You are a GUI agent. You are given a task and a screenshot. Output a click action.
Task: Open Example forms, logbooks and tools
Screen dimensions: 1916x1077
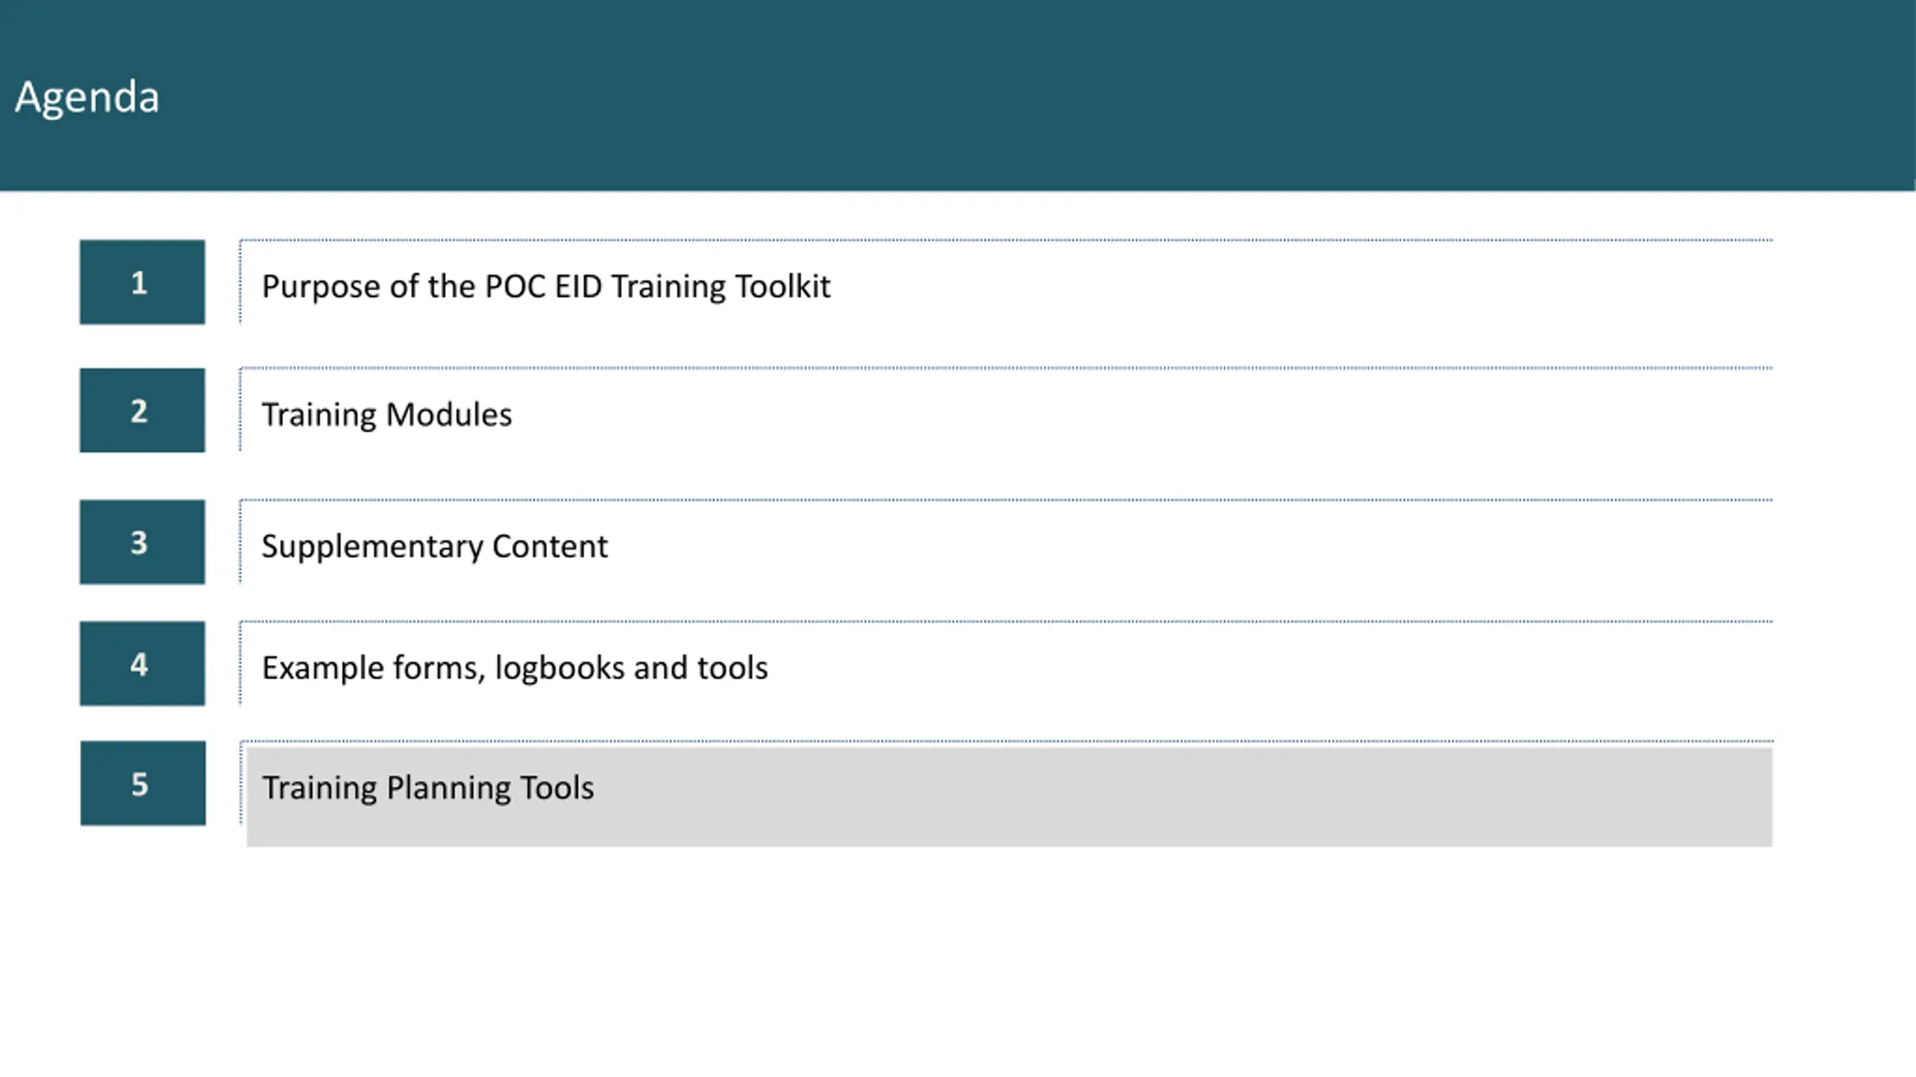514,668
